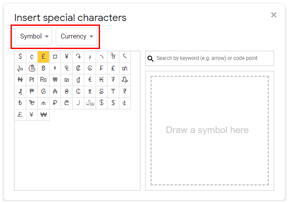Image resolution: width=290 pixels, height=203 pixels.
Task: Insert the Arabic rial symbol
Action: pos(90,103)
